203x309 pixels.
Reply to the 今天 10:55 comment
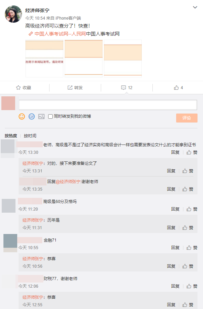point(175,248)
